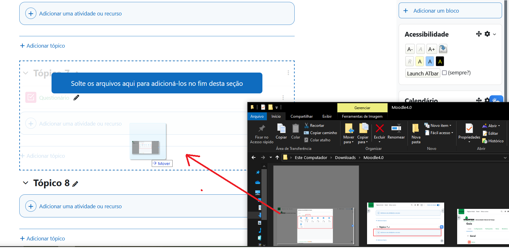Select the yellow background color scheme swatch

coord(420,62)
